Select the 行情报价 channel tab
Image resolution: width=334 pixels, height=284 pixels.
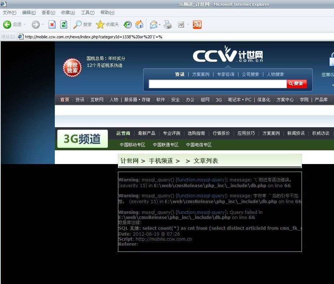(x=221, y=133)
